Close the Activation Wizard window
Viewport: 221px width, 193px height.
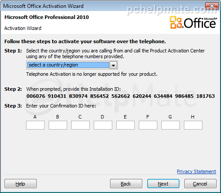(212, 6)
